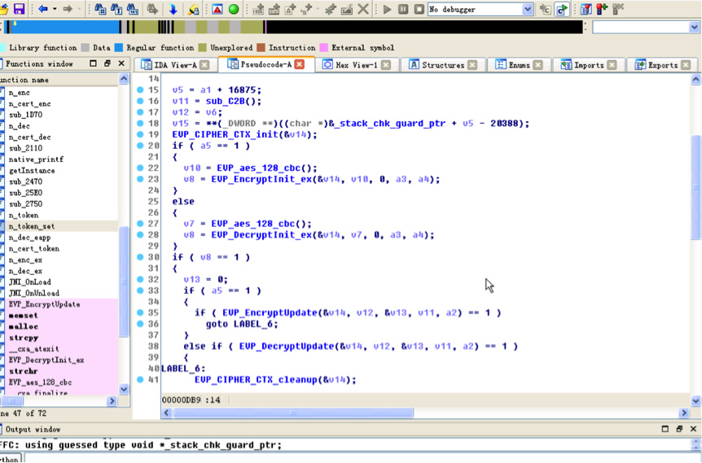The image size is (702, 463).
Task: Select JNI_OnLoad in functions list
Action: [x=29, y=282]
